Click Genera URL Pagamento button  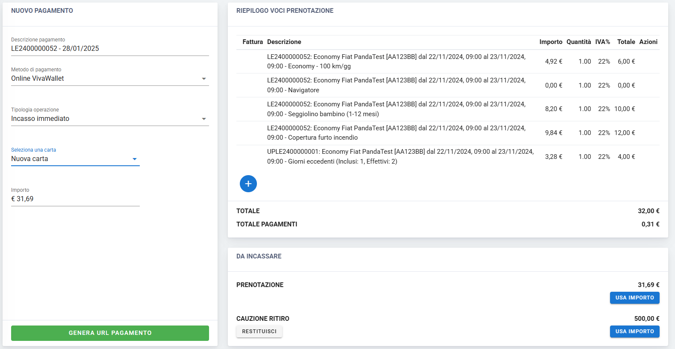(110, 333)
